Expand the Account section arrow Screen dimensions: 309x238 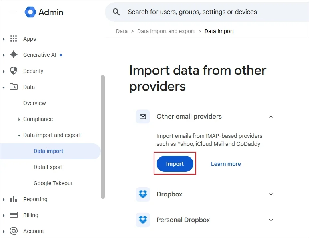[4, 231]
